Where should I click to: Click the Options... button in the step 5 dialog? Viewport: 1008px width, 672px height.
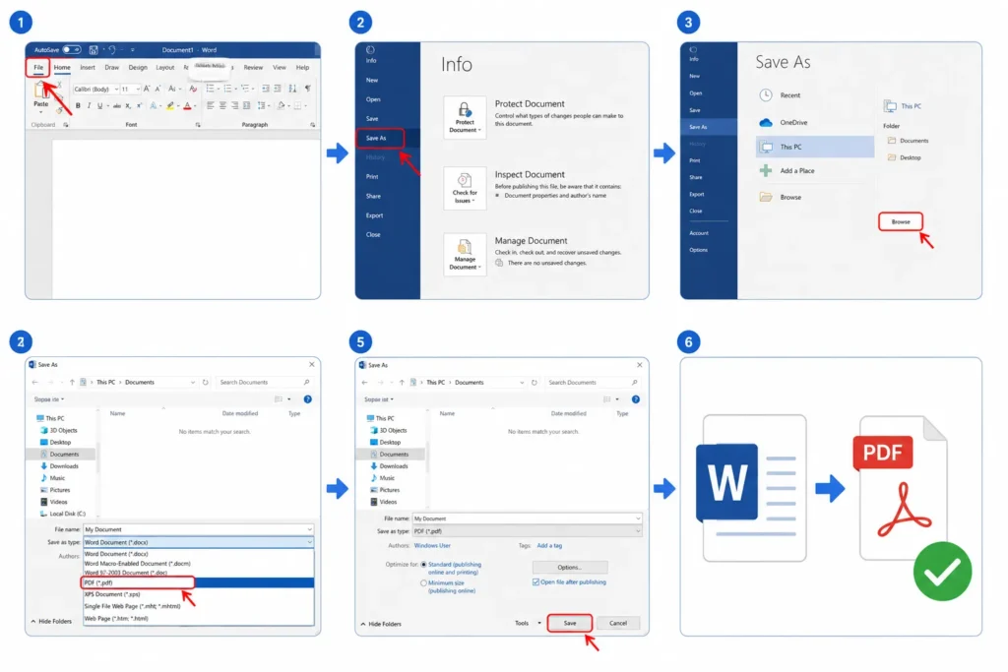pyautogui.click(x=570, y=568)
